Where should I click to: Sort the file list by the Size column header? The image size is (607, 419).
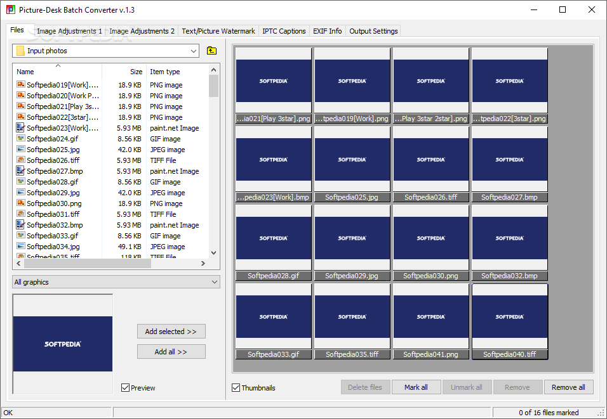124,72
